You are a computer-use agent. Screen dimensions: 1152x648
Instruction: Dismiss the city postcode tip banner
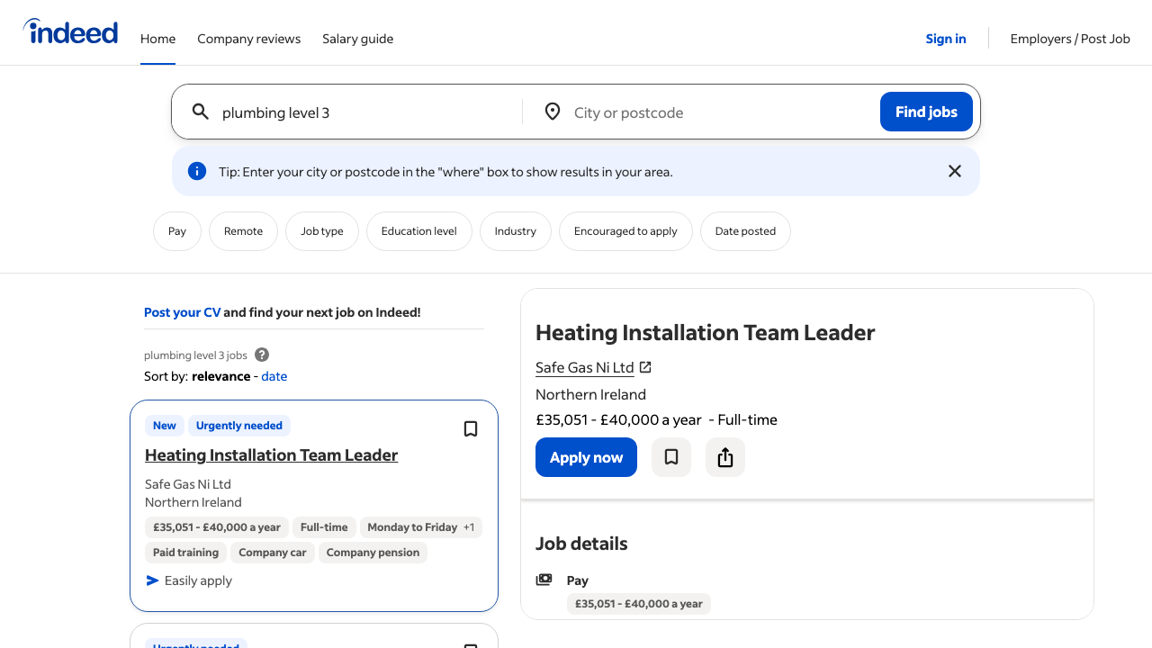pyautogui.click(x=954, y=170)
